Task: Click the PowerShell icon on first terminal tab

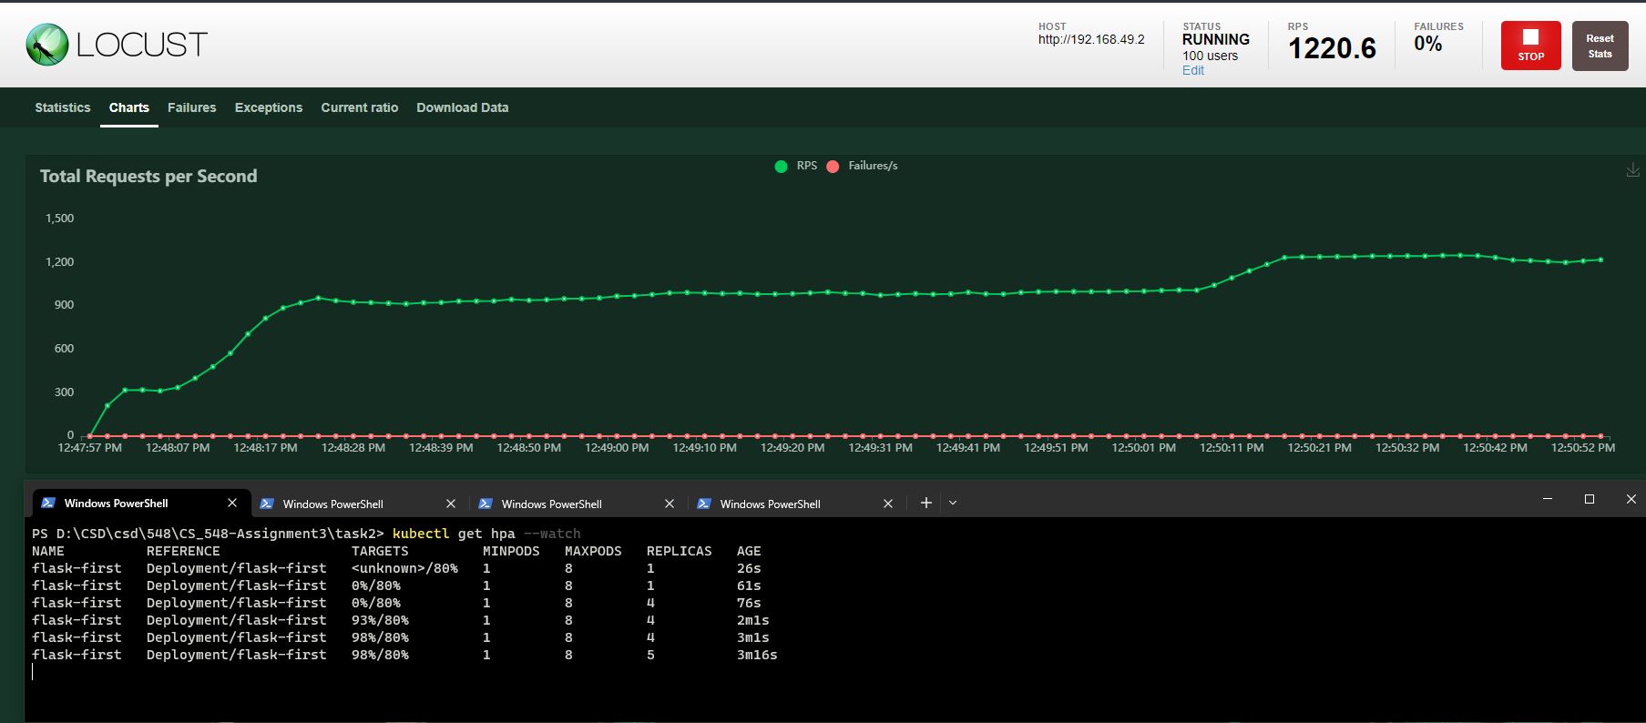Action: (x=48, y=503)
